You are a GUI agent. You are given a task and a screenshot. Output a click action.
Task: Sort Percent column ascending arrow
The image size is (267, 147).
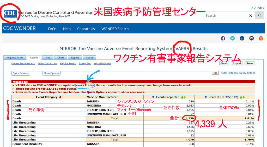tap(241, 97)
